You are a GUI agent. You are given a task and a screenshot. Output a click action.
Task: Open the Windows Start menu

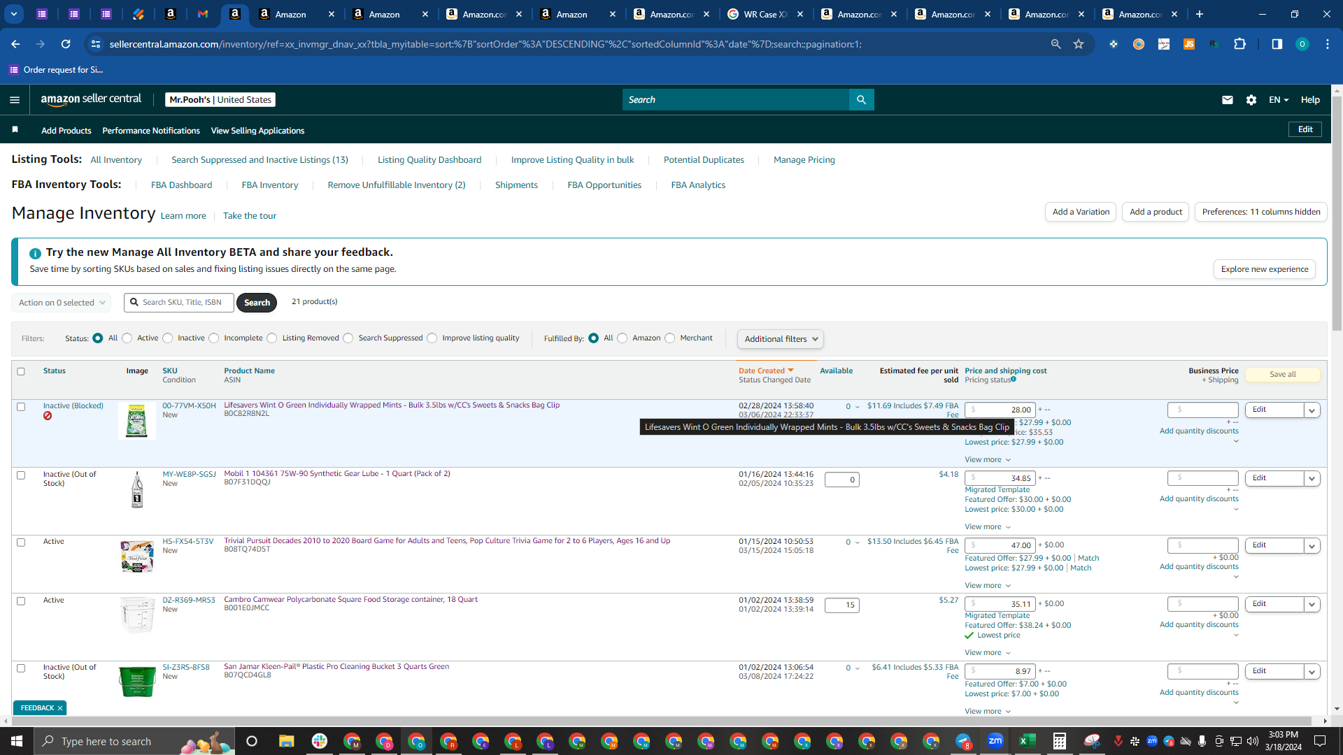point(17,741)
